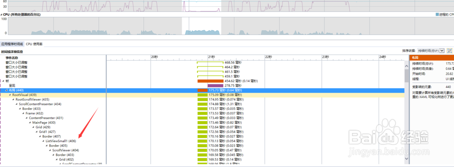The image size is (454, 167).
Task: Collapse the MainPage (430) node
Action: tap(30, 123)
